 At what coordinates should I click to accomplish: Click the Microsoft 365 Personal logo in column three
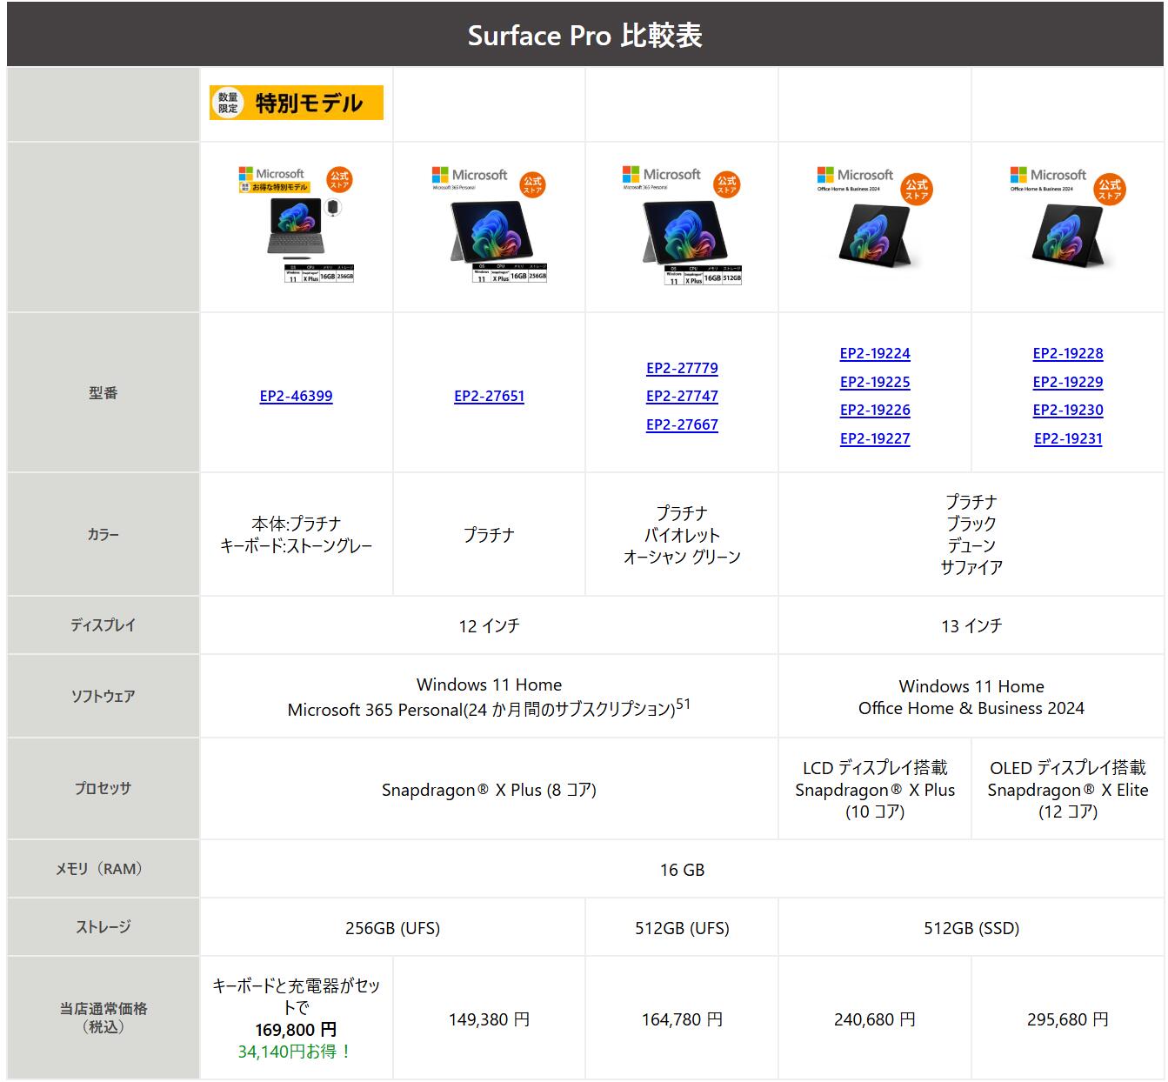click(664, 174)
